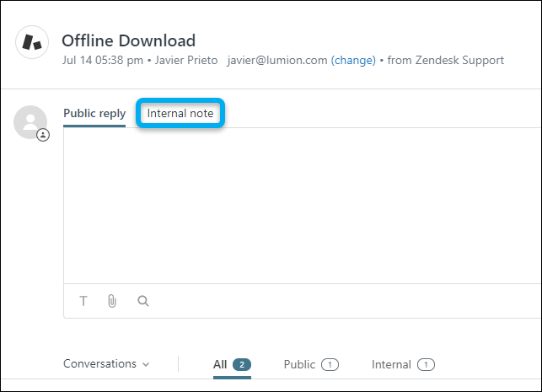The width and height of the screenshot is (542, 392).
Task: Switch to the Internal note tab
Action: [x=180, y=113]
